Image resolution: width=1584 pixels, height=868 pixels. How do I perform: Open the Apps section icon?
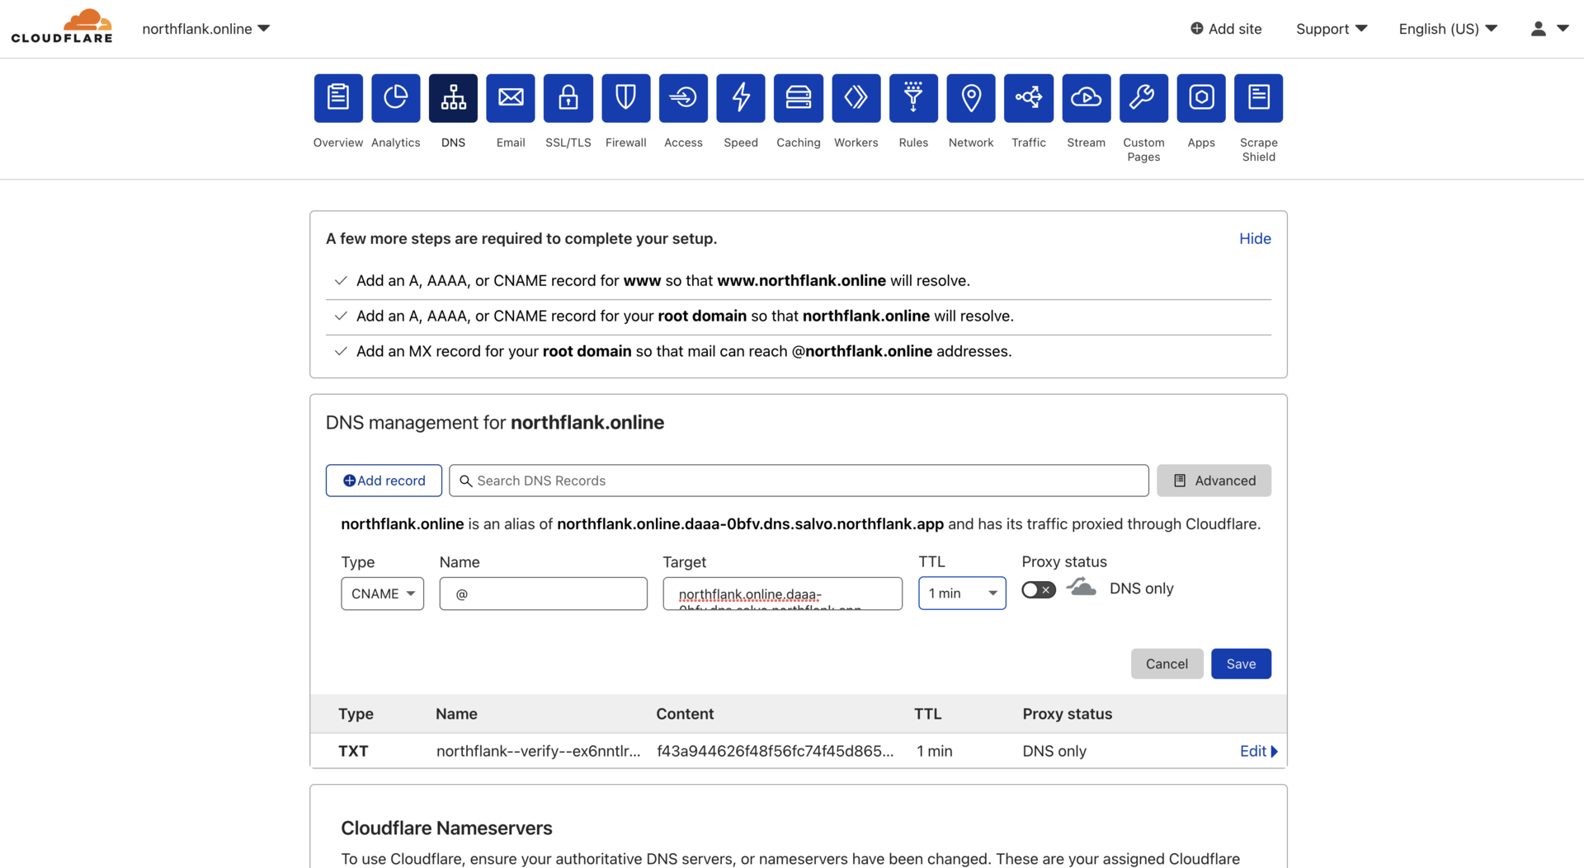tap(1201, 98)
